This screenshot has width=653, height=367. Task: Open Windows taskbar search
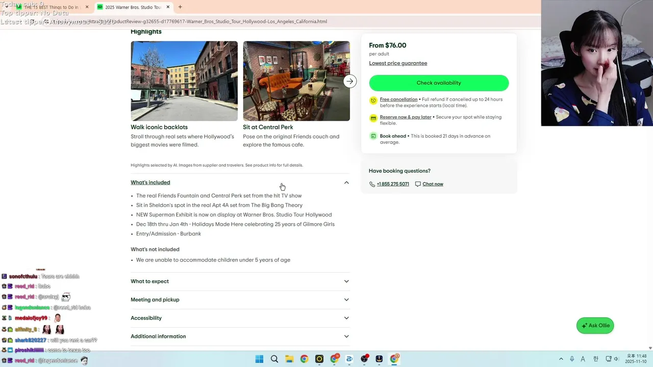pyautogui.click(x=274, y=359)
